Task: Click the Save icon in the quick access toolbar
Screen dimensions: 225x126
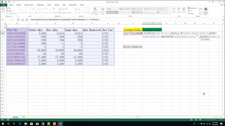Action: click(x=6, y=2)
